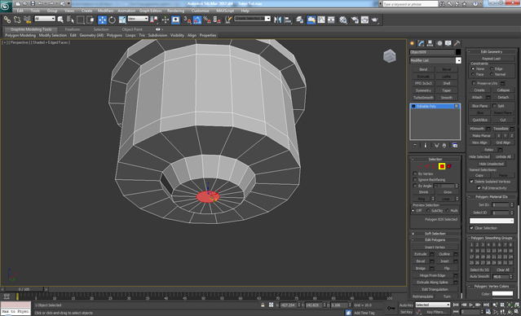Open the Modify command panel tab
The height and width of the screenshot is (316, 521).
point(422,43)
